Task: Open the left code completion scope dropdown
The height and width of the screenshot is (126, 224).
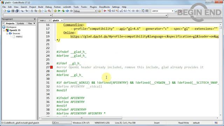Action: tap(51, 15)
